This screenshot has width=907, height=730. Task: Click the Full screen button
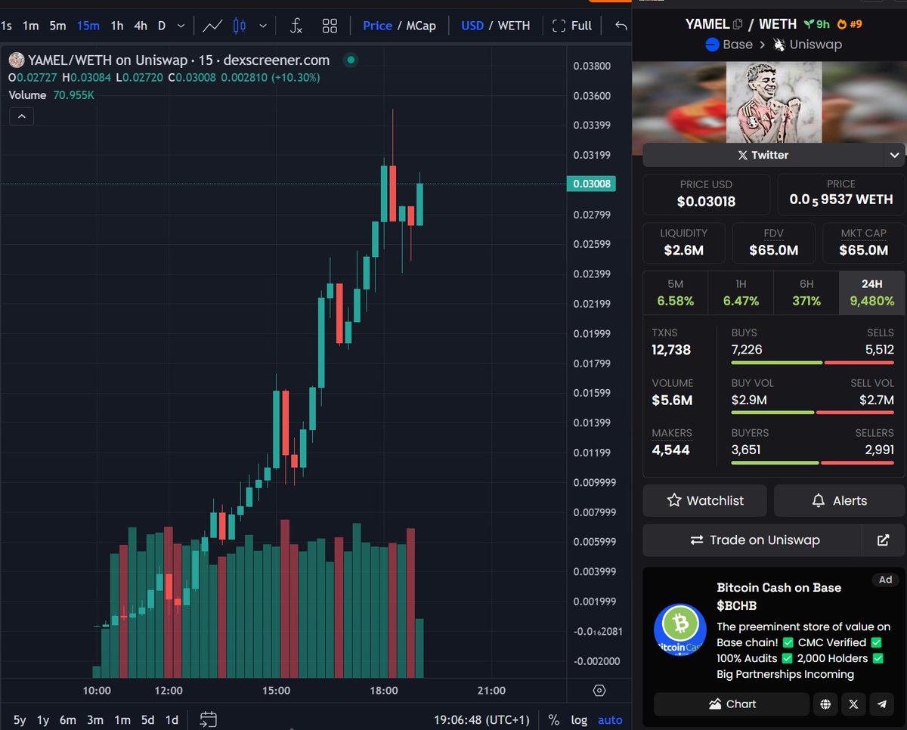click(572, 26)
